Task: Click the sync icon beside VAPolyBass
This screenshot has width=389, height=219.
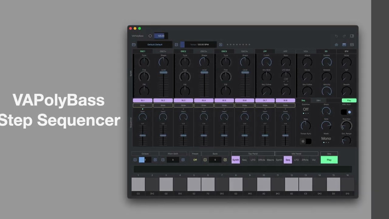Action: coord(150,36)
